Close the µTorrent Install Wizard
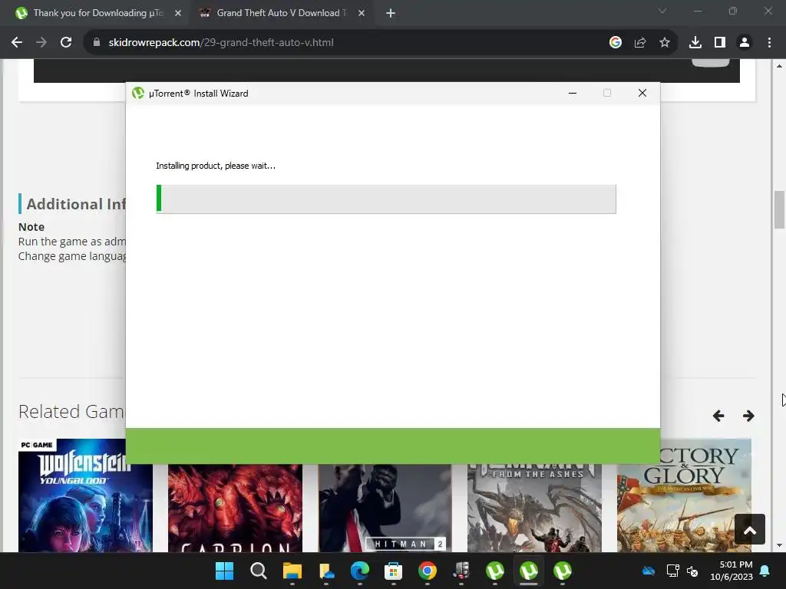Screen dimensions: 786x589 point(642,93)
